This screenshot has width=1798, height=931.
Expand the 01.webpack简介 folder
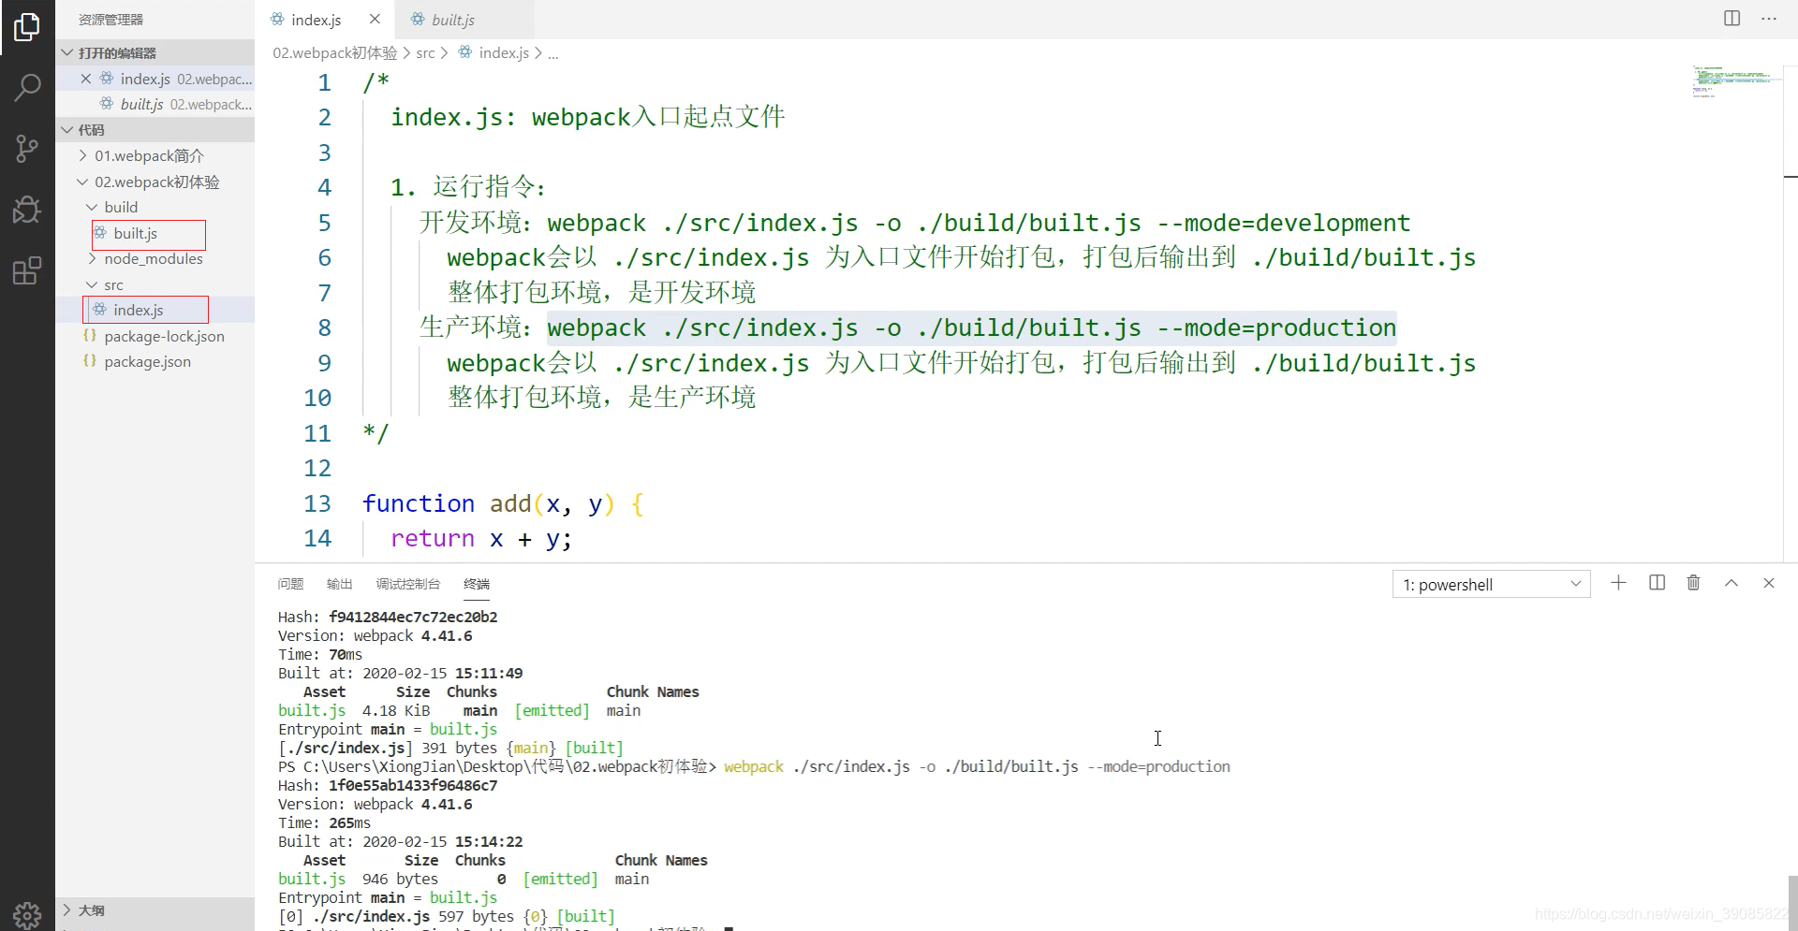tap(155, 155)
